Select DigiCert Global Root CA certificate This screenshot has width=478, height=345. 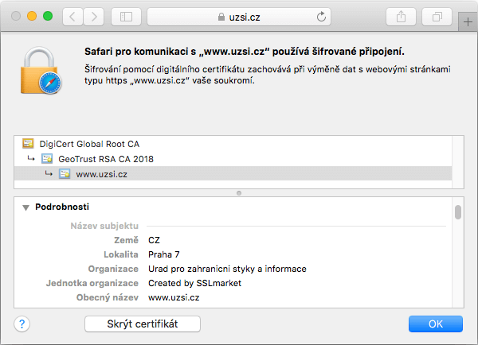(x=233, y=144)
